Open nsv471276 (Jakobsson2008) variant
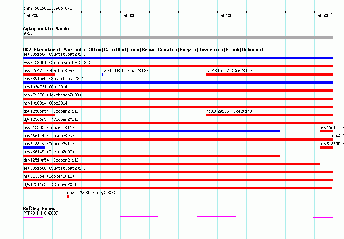344x239 pixels. [52, 95]
